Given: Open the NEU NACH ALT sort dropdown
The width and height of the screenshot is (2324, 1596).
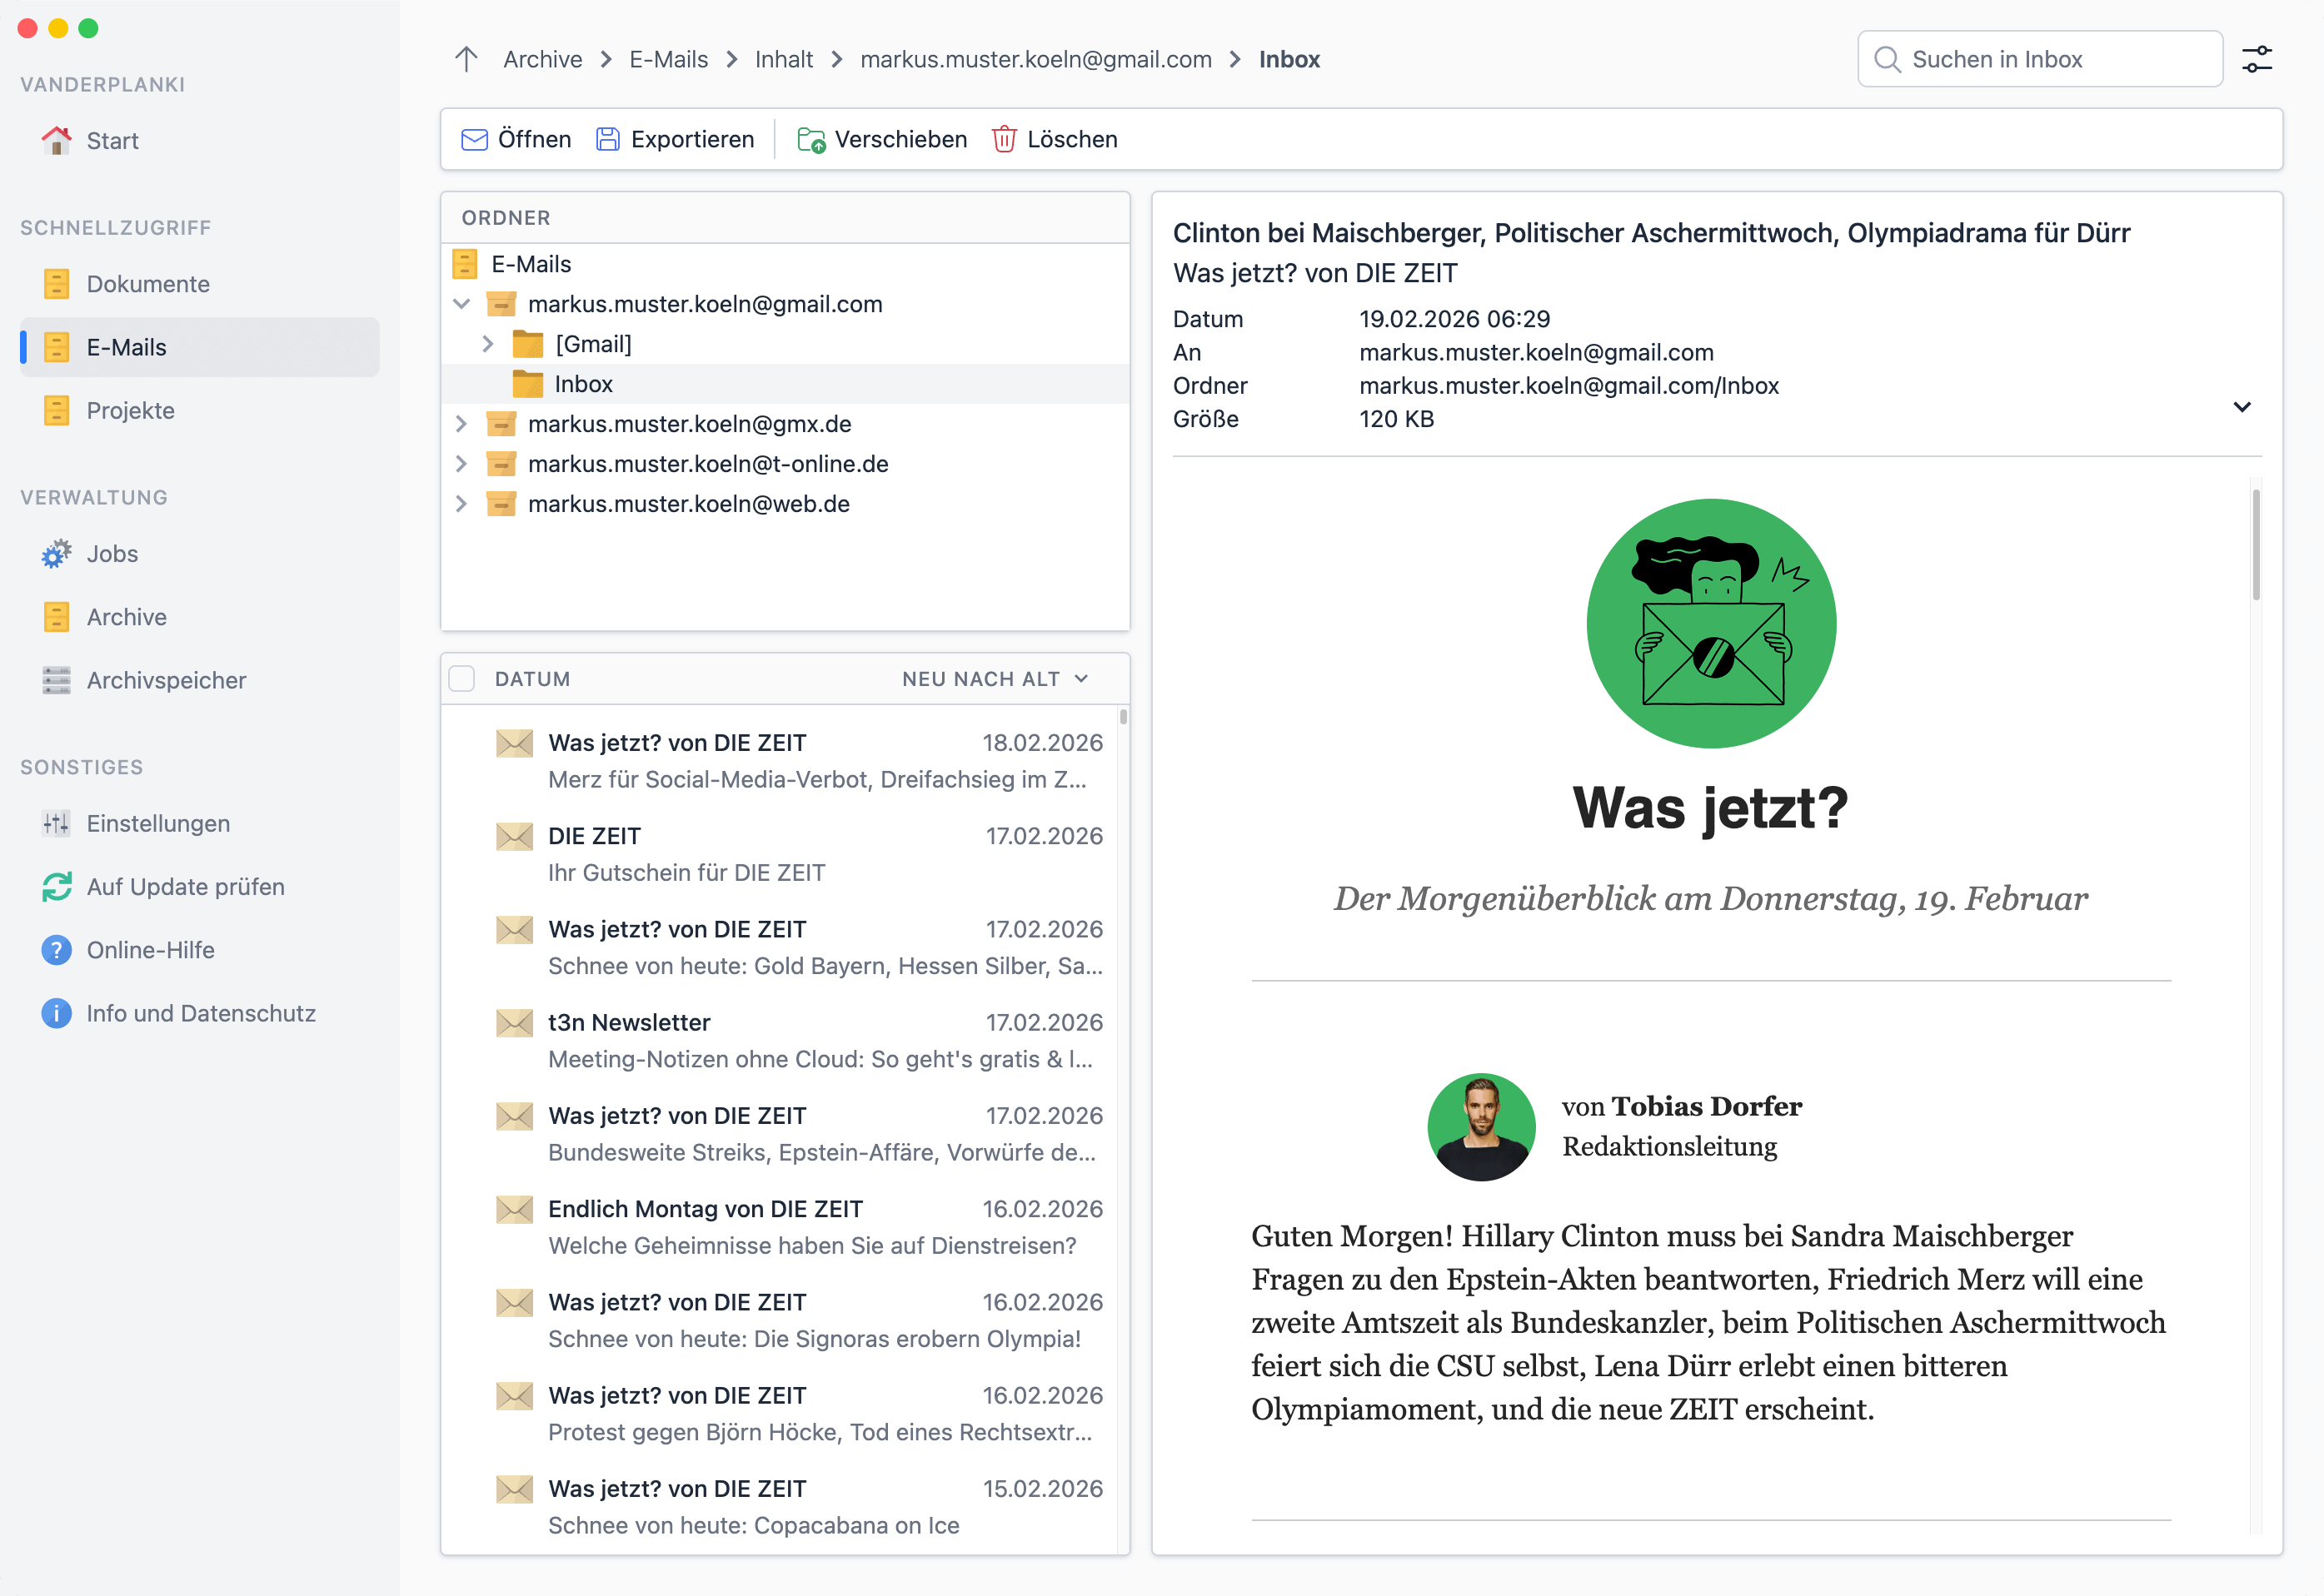Looking at the screenshot, I should [x=995, y=678].
